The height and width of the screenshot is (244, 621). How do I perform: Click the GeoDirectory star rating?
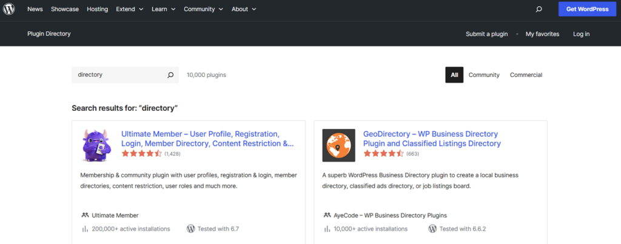click(x=383, y=154)
